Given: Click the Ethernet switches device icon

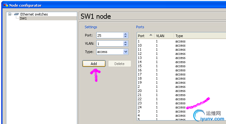Looking at the screenshot, I should point(16,14).
